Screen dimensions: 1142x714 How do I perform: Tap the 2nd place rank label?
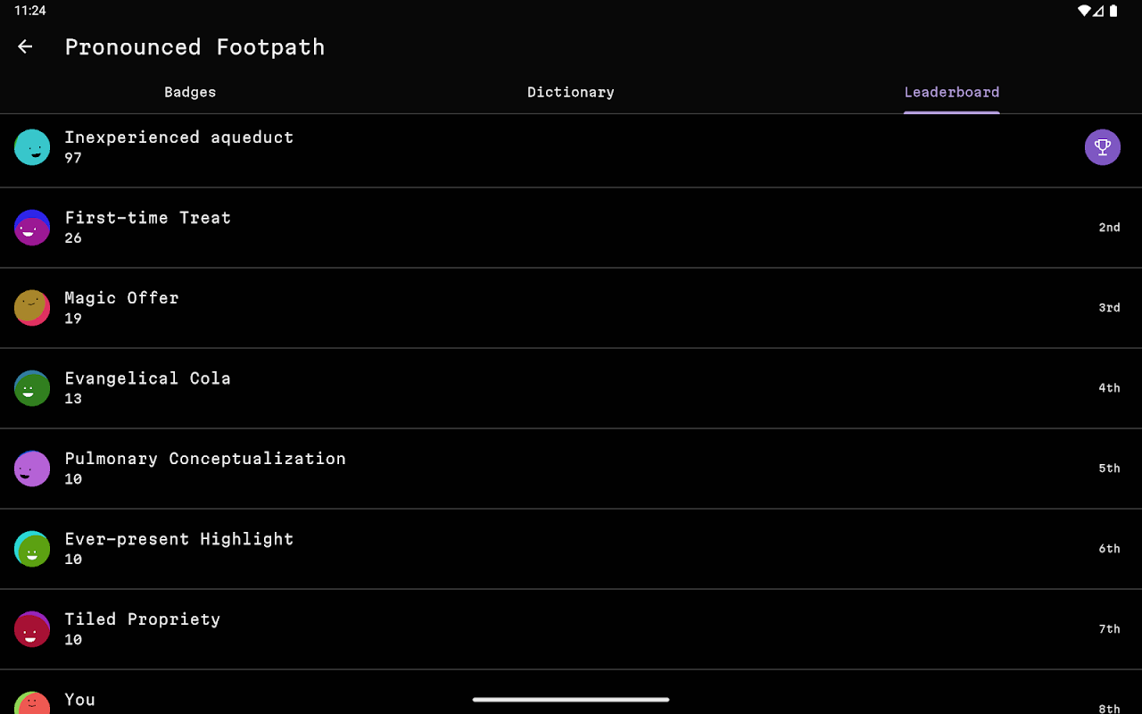pyautogui.click(x=1109, y=228)
